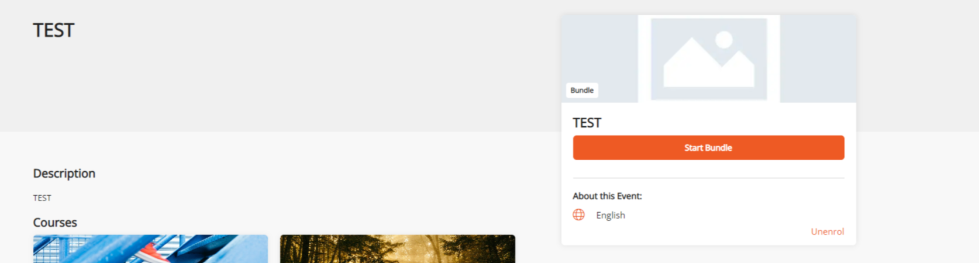The height and width of the screenshot is (263, 979).
Task: Click the Courses section heading
Action: (55, 223)
